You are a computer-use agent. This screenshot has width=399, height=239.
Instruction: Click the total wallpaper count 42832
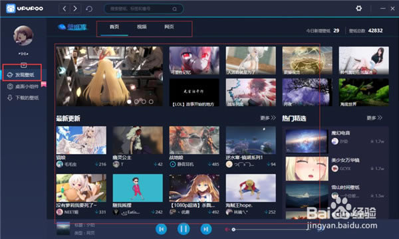coord(375,31)
